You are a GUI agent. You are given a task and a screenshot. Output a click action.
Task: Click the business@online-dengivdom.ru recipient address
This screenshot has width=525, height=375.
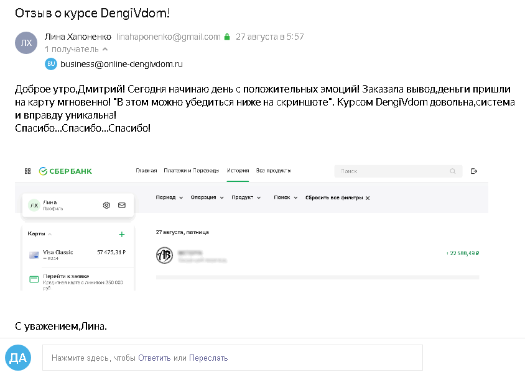coord(121,64)
